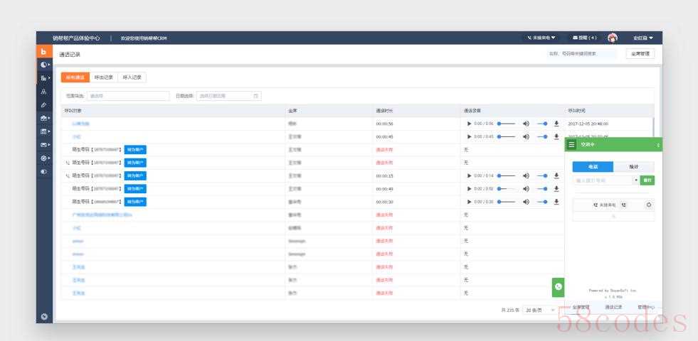Image resolution: width=698 pixels, height=341 pixels.
Task: Play the 0:30 call recording
Action: point(469,202)
